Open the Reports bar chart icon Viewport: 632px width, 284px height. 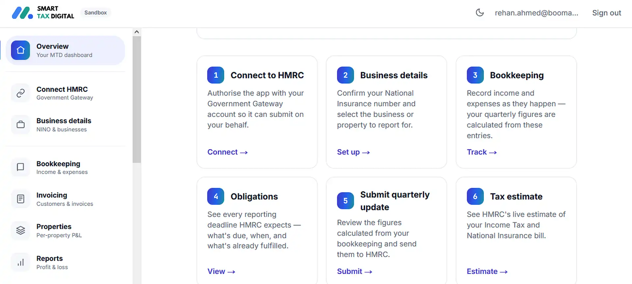[20, 262]
